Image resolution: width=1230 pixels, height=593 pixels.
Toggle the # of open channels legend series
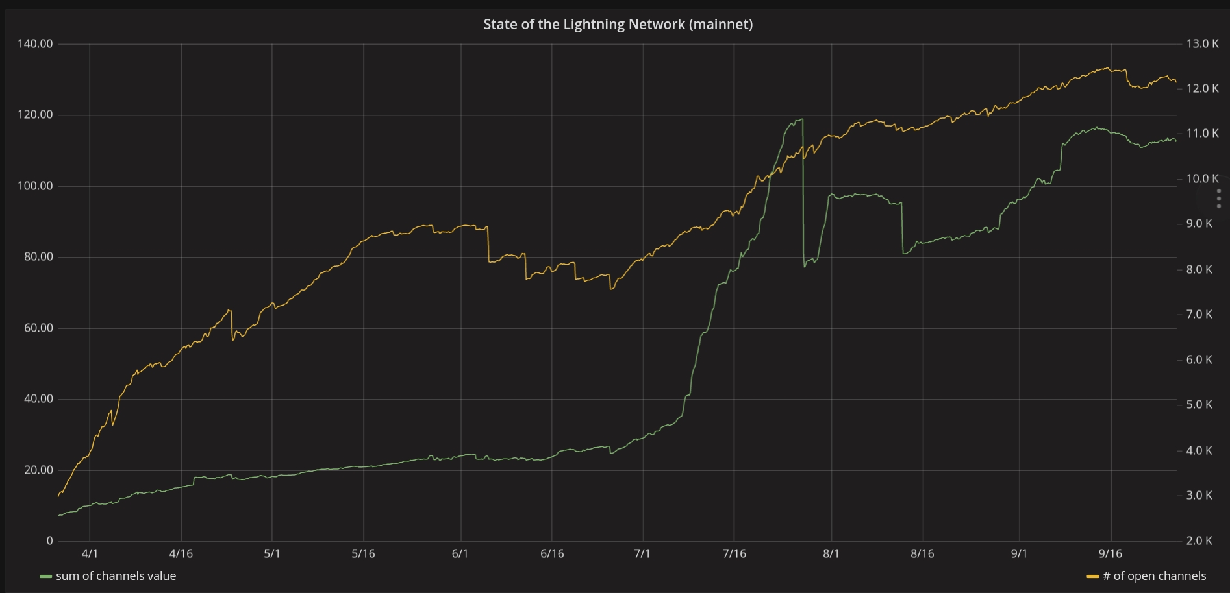pyautogui.click(x=1154, y=576)
